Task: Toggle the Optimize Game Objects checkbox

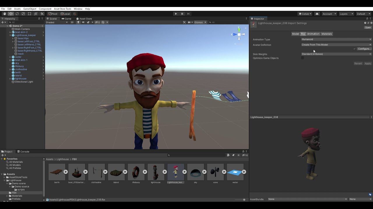Action: 302,58
